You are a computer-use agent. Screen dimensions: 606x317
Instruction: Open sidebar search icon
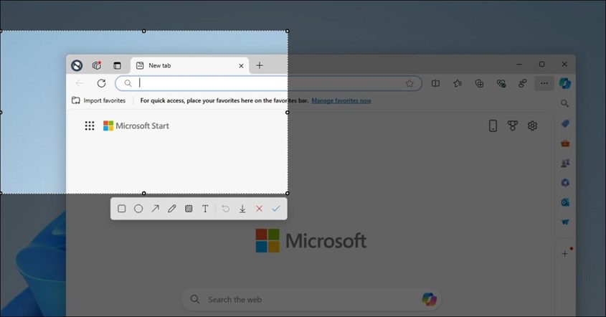[565, 103]
